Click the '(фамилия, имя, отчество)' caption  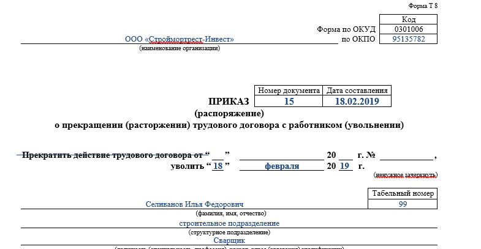click(x=230, y=213)
